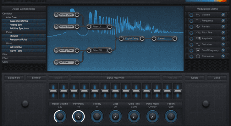
Task: Remove the Volume modulation with its X button
Action: pyautogui.click(x=223, y=15)
